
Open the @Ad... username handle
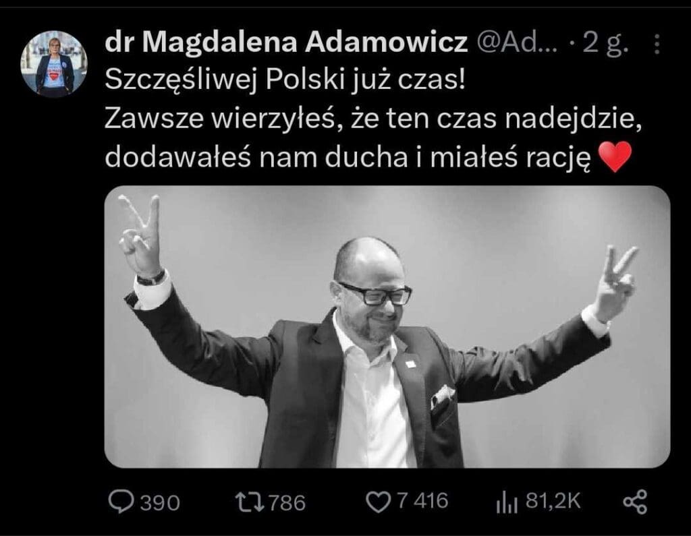pyautogui.click(x=517, y=43)
